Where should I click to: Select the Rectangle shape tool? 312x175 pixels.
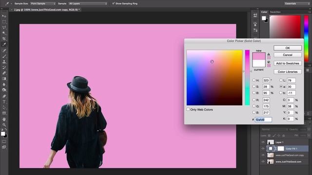4,113
